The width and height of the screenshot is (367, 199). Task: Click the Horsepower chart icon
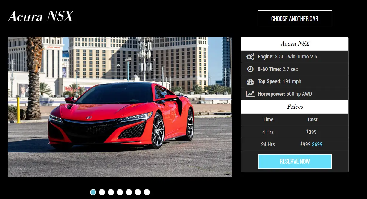pyautogui.click(x=250, y=94)
